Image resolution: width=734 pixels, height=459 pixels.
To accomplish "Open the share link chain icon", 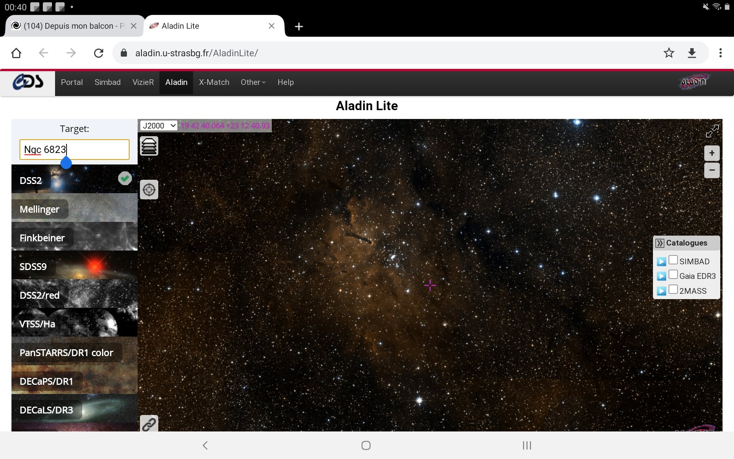I will pyautogui.click(x=149, y=424).
